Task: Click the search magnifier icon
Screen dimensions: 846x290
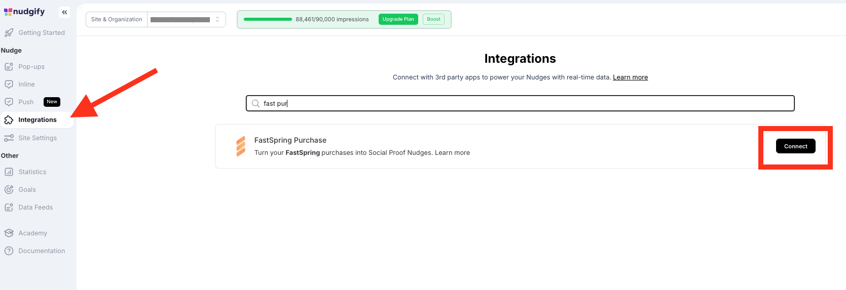Action: tap(255, 103)
